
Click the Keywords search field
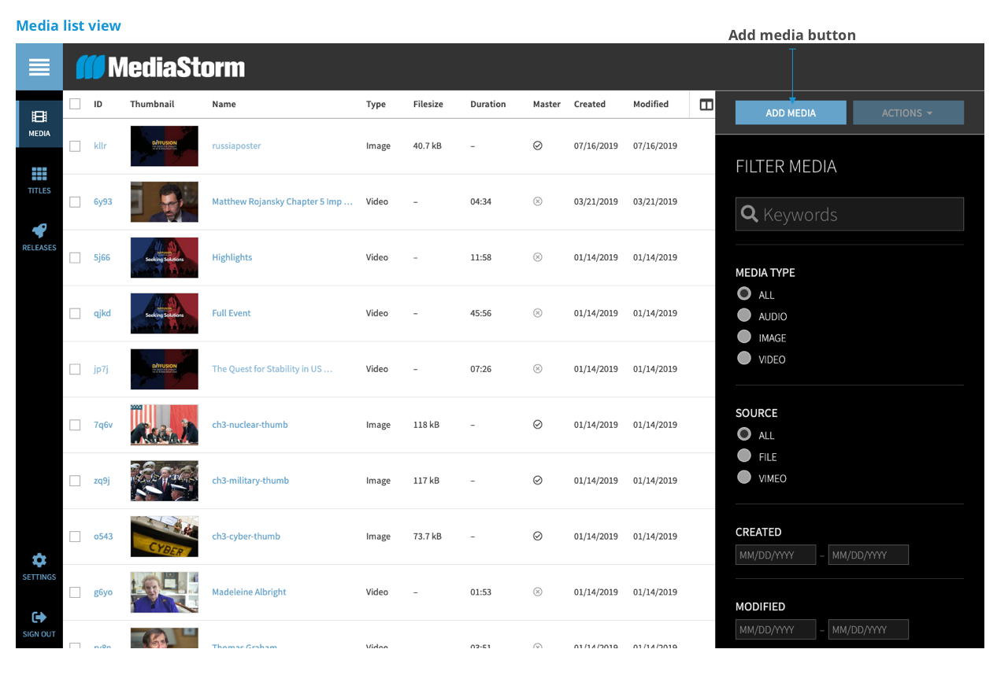850,214
